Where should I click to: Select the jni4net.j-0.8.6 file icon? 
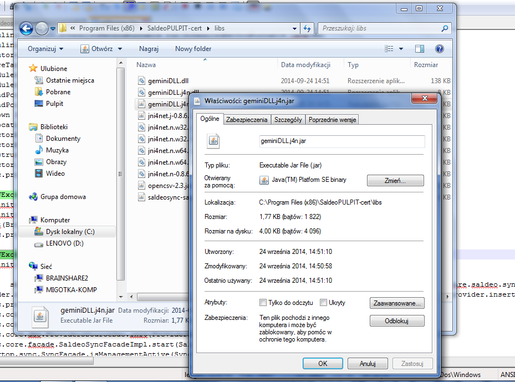141,116
